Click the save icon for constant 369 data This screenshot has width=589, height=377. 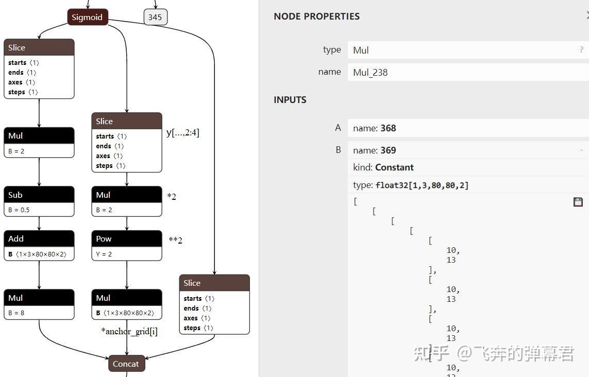click(578, 202)
